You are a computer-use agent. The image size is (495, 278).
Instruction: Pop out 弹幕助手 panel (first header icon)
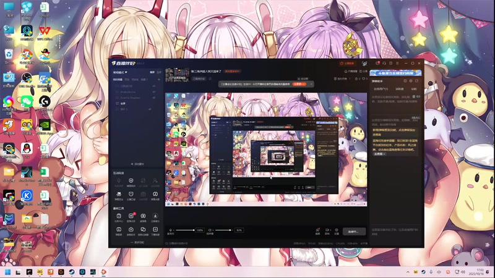click(x=405, y=81)
